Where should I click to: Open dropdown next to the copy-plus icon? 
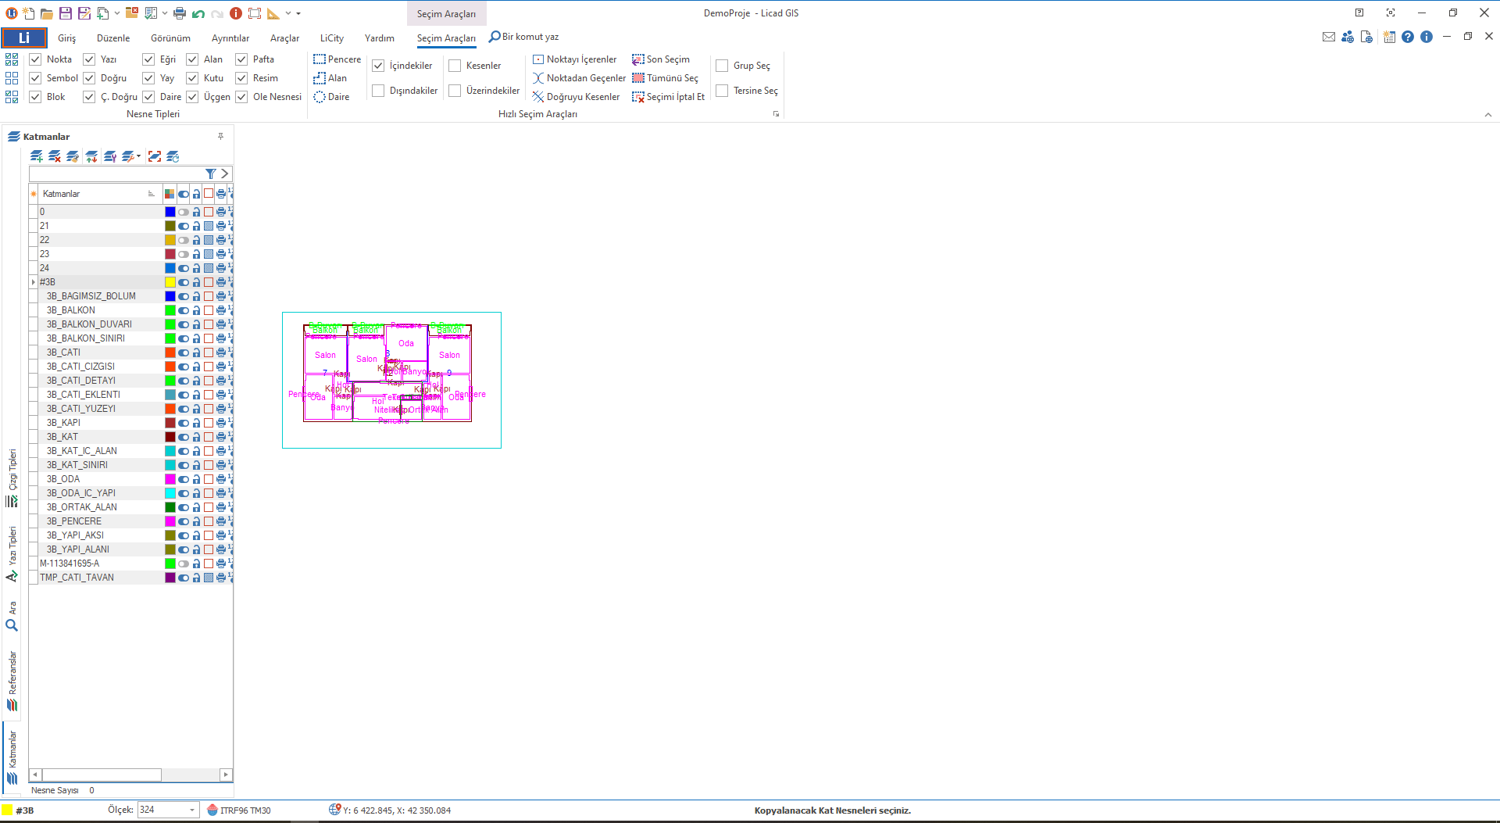click(117, 13)
